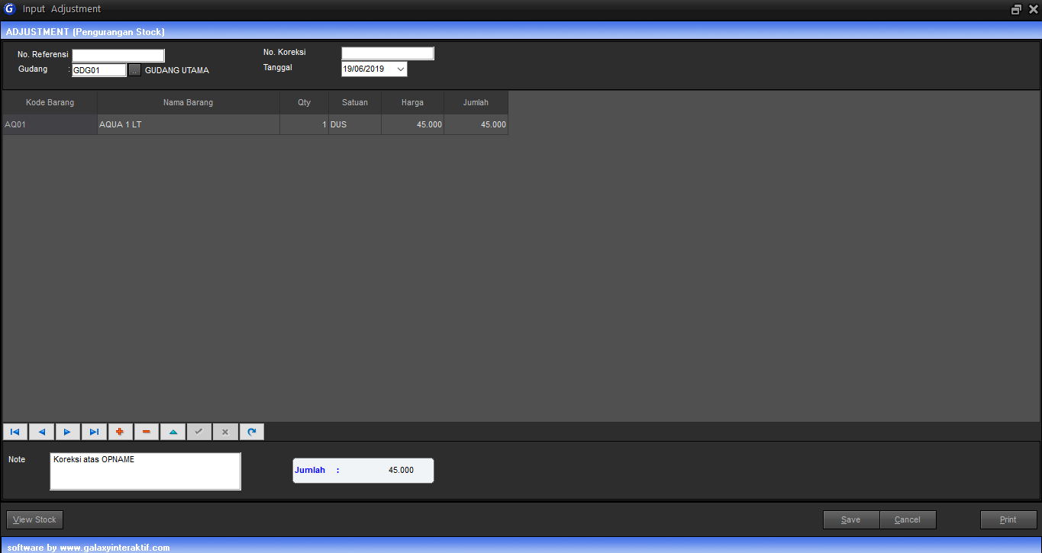Viewport: 1042px width, 553px height.
Task: Open View Stock
Action: (35, 519)
